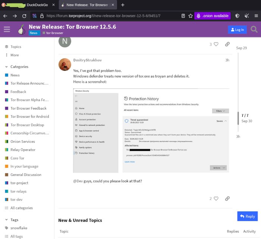
Task: Open forum search with magnifier icon
Action: click(254, 29)
